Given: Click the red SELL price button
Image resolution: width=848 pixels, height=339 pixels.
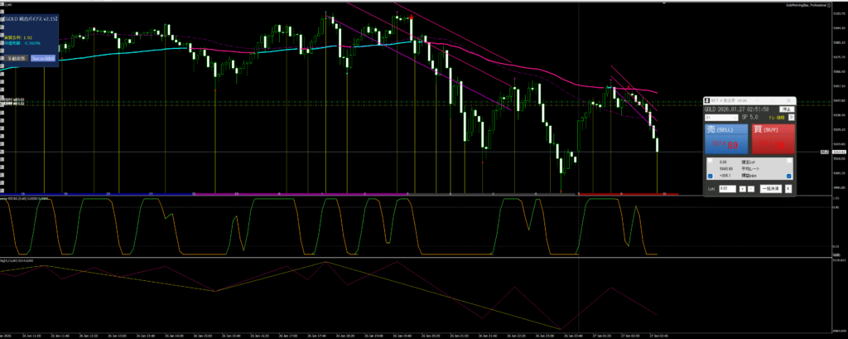Looking at the screenshot, I should tap(726, 138).
